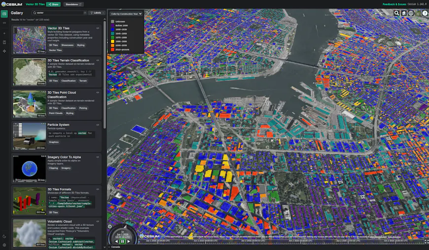
Task: Click the Before 1900 purple legend swatch
Action: coord(112,26)
